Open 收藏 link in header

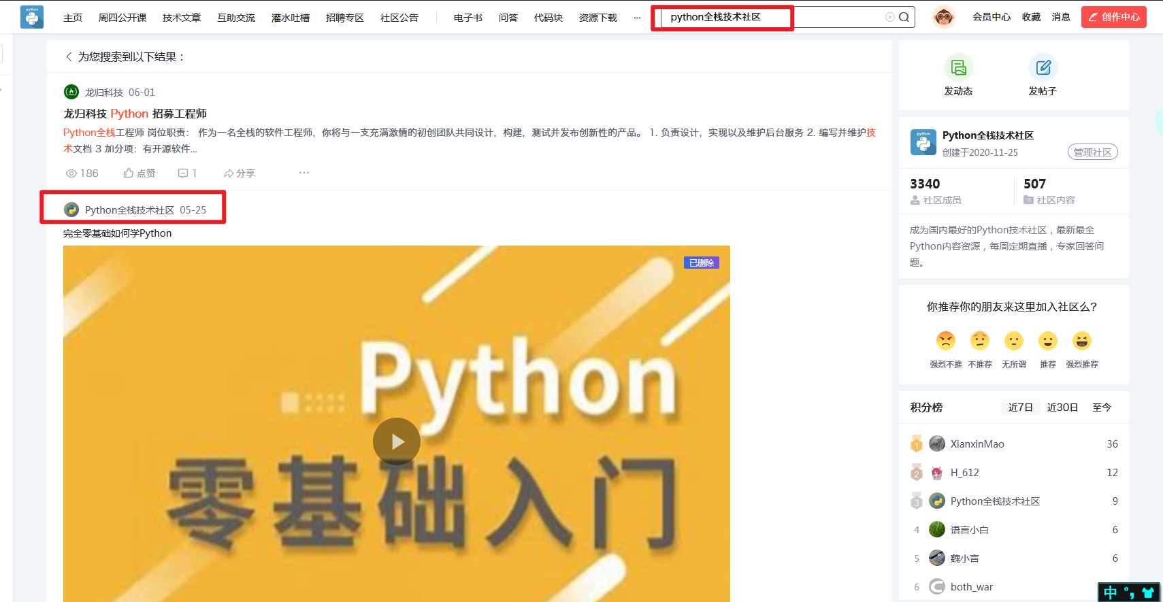1031,17
